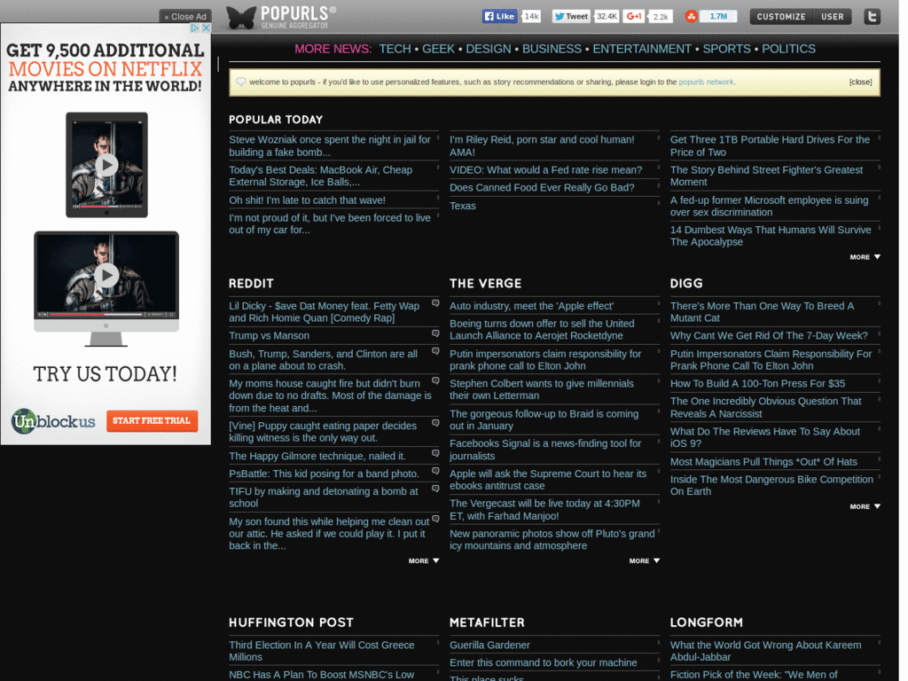Click the StumbleUpon share icon

pyautogui.click(x=691, y=16)
